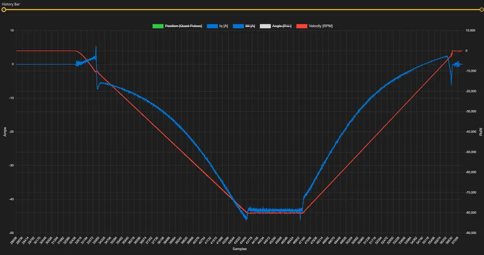Click the -50,000 tick on RPM axis
Screen dimensions: 484x255
point(471,152)
